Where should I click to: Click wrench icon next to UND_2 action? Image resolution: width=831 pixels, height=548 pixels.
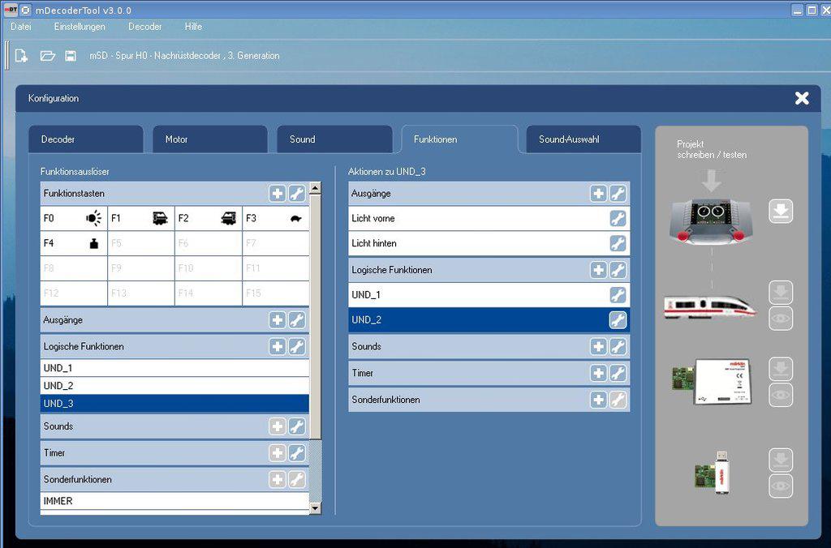coord(618,320)
